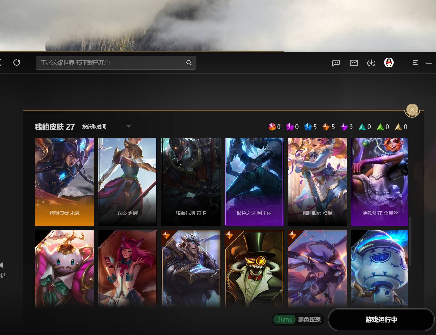436x335 pixels.
Task: Click the 黑色玫瑰 server name
Action: click(x=309, y=320)
